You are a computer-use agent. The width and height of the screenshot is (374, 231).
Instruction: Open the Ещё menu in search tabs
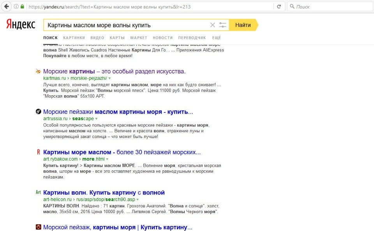point(216,38)
